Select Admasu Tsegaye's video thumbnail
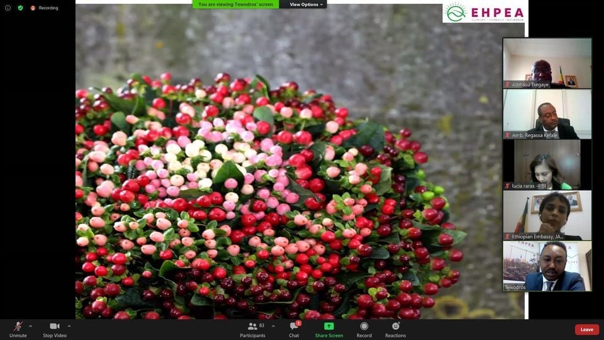Image resolution: width=604 pixels, height=340 pixels. tap(547, 63)
